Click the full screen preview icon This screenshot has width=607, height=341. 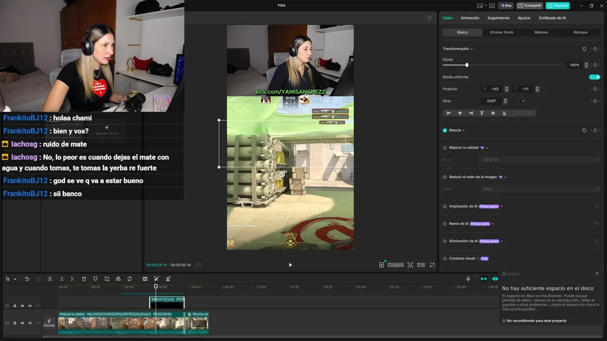pos(432,265)
